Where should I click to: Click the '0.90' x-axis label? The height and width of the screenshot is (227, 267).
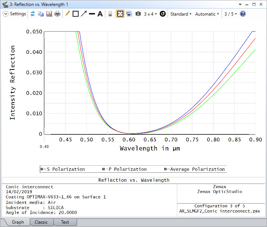255,140
